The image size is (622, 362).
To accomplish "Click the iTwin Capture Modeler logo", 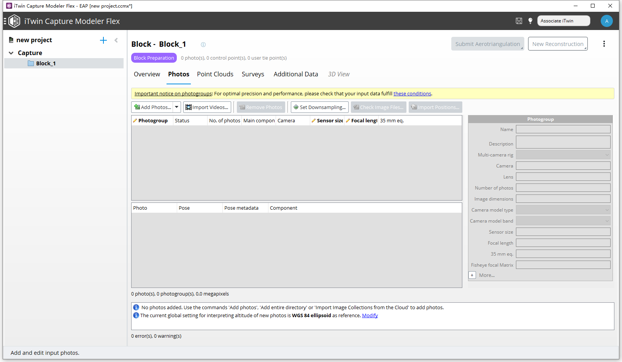I will tap(14, 21).
